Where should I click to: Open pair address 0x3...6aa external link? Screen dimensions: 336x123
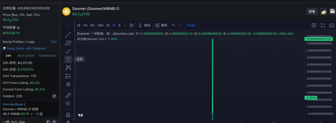pos(54,122)
